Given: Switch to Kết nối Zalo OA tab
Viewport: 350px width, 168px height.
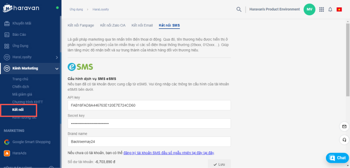Looking at the screenshot, I should tap(113, 25).
